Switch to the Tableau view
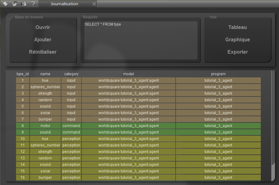This screenshot has width=279, height=185. [238, 27]
